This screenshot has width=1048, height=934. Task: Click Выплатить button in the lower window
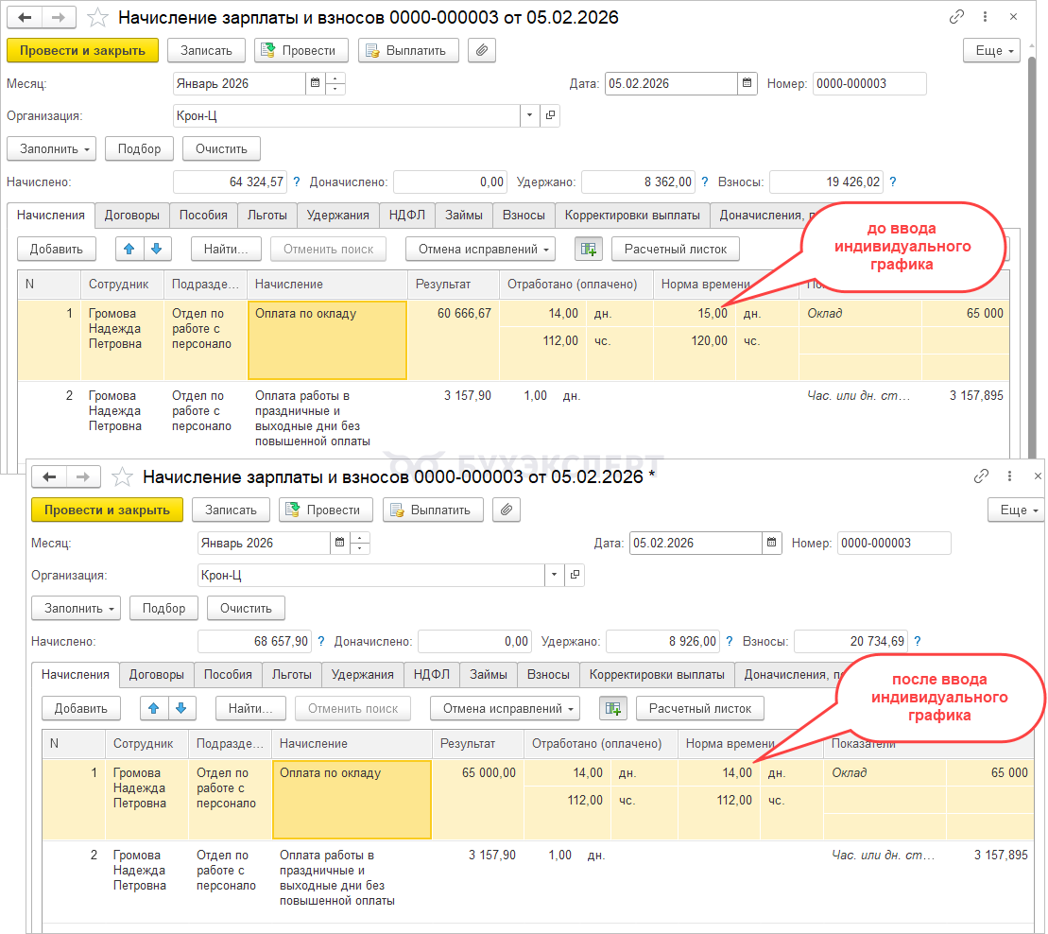pos(433,510)
